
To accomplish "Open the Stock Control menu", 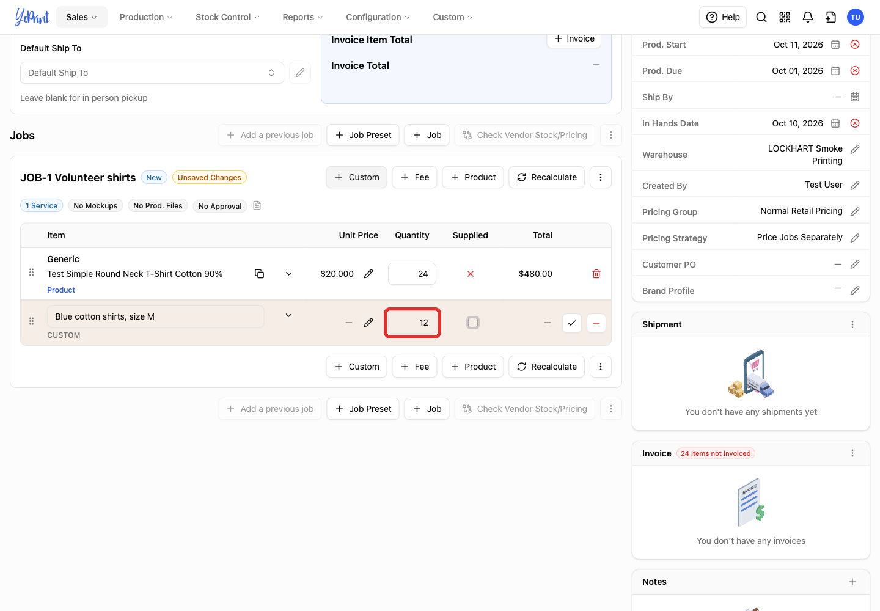I will [x=227, y=17].
